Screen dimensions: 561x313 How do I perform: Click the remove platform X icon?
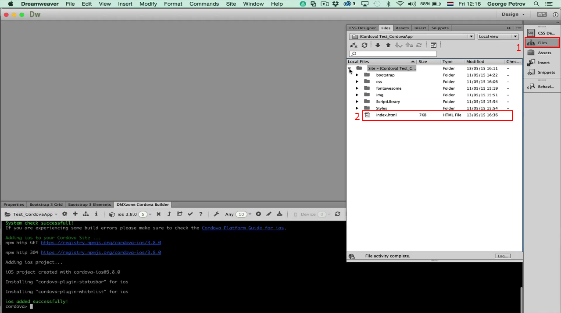[158, 214]
